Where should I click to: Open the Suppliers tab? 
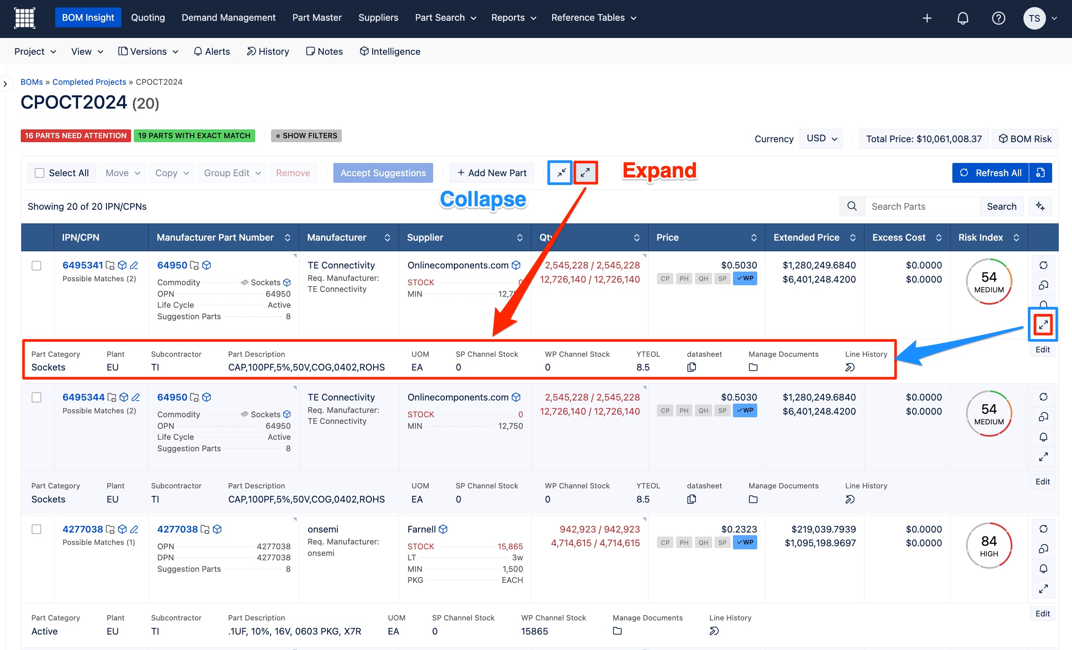point(378,18)
